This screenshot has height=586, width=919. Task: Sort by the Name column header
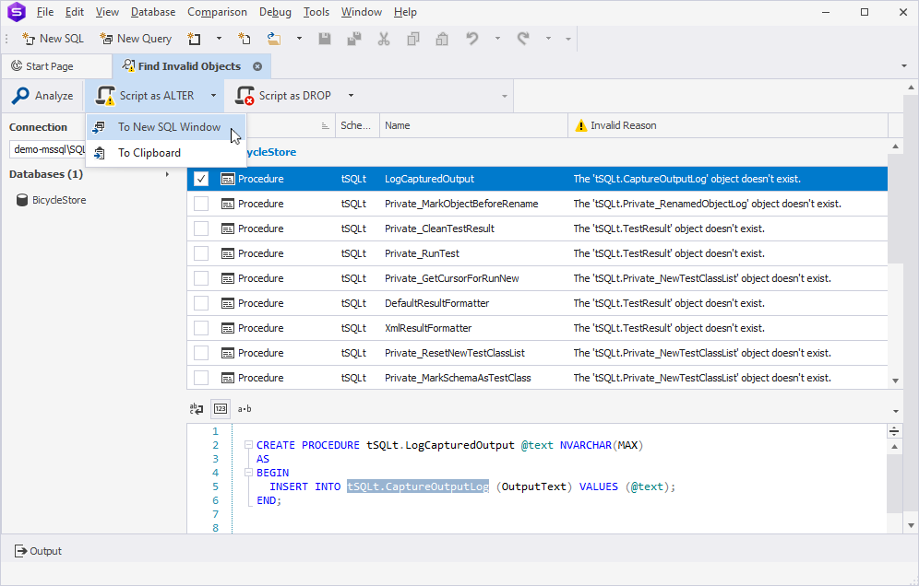click(x=473, y=126)
